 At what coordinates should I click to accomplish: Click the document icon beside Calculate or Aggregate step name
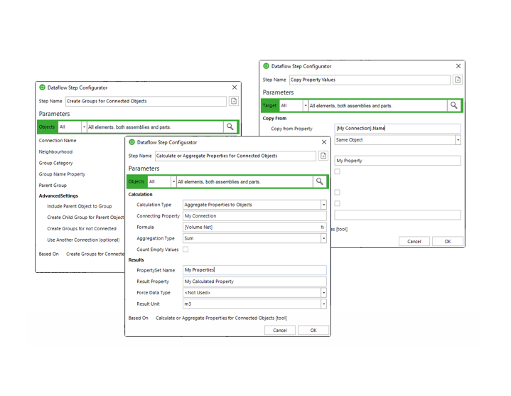323,156
